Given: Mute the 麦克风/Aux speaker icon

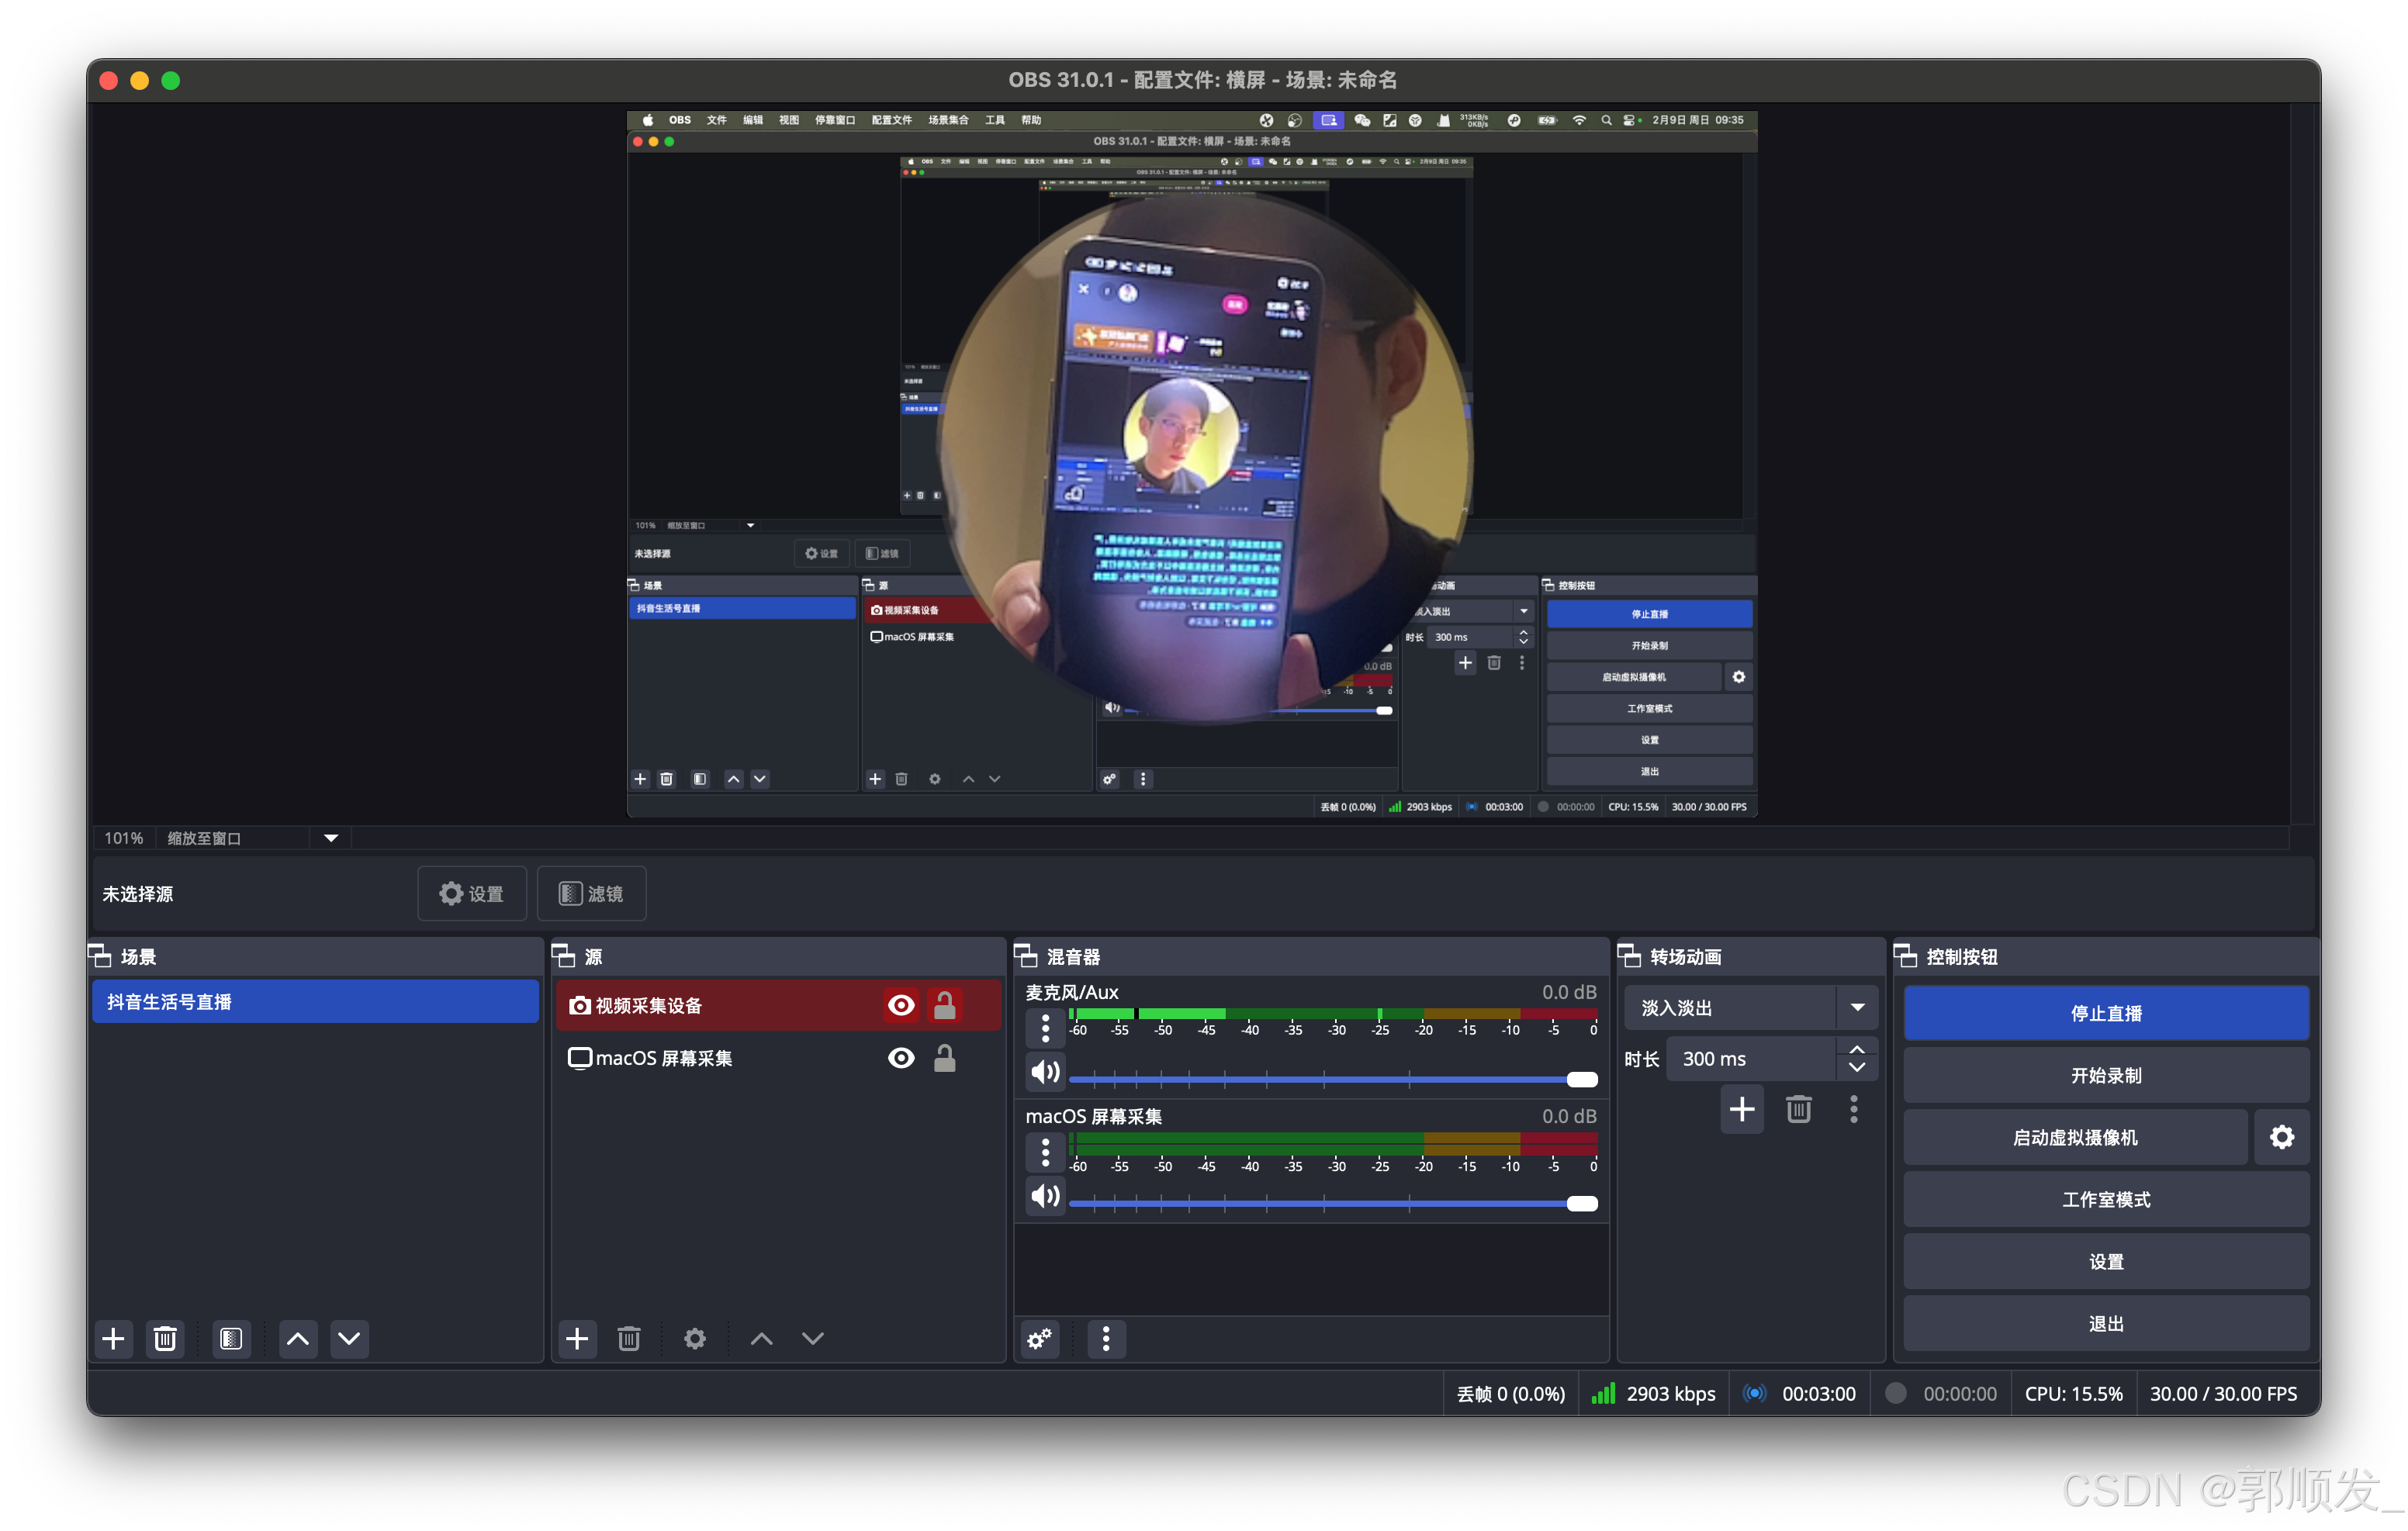Looking at the screenshot, I should point(1045,1072).
